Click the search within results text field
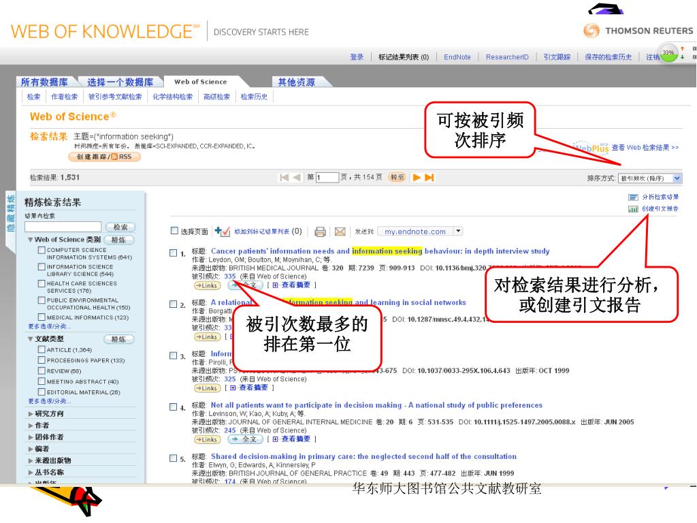Image resolution: width=697 pixels, height=523 pixels. (63, 227)
